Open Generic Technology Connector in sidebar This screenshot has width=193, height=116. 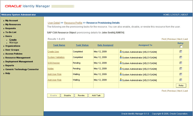[x=22, y=69]
